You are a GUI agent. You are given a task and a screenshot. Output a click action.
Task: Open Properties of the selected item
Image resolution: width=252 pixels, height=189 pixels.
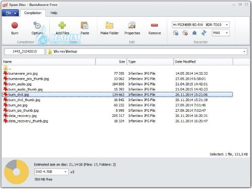click(132, 25)
